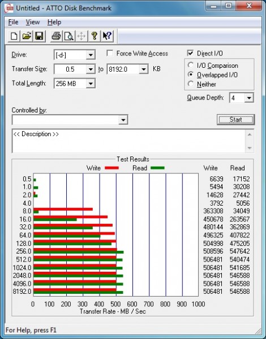This screenshot has height=339, width=266.
Task: Click the Transfer Rate - MB / Sec label
Action: click(x=113, y=311)
